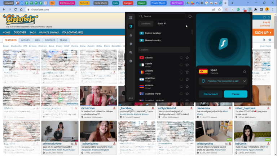The image size is (277, 156).
Task: Open Surfshark settings gear icon
Action: click(x=131, y=61)
